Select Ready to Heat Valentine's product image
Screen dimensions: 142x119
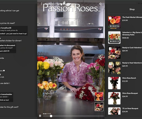pos(114,68)
